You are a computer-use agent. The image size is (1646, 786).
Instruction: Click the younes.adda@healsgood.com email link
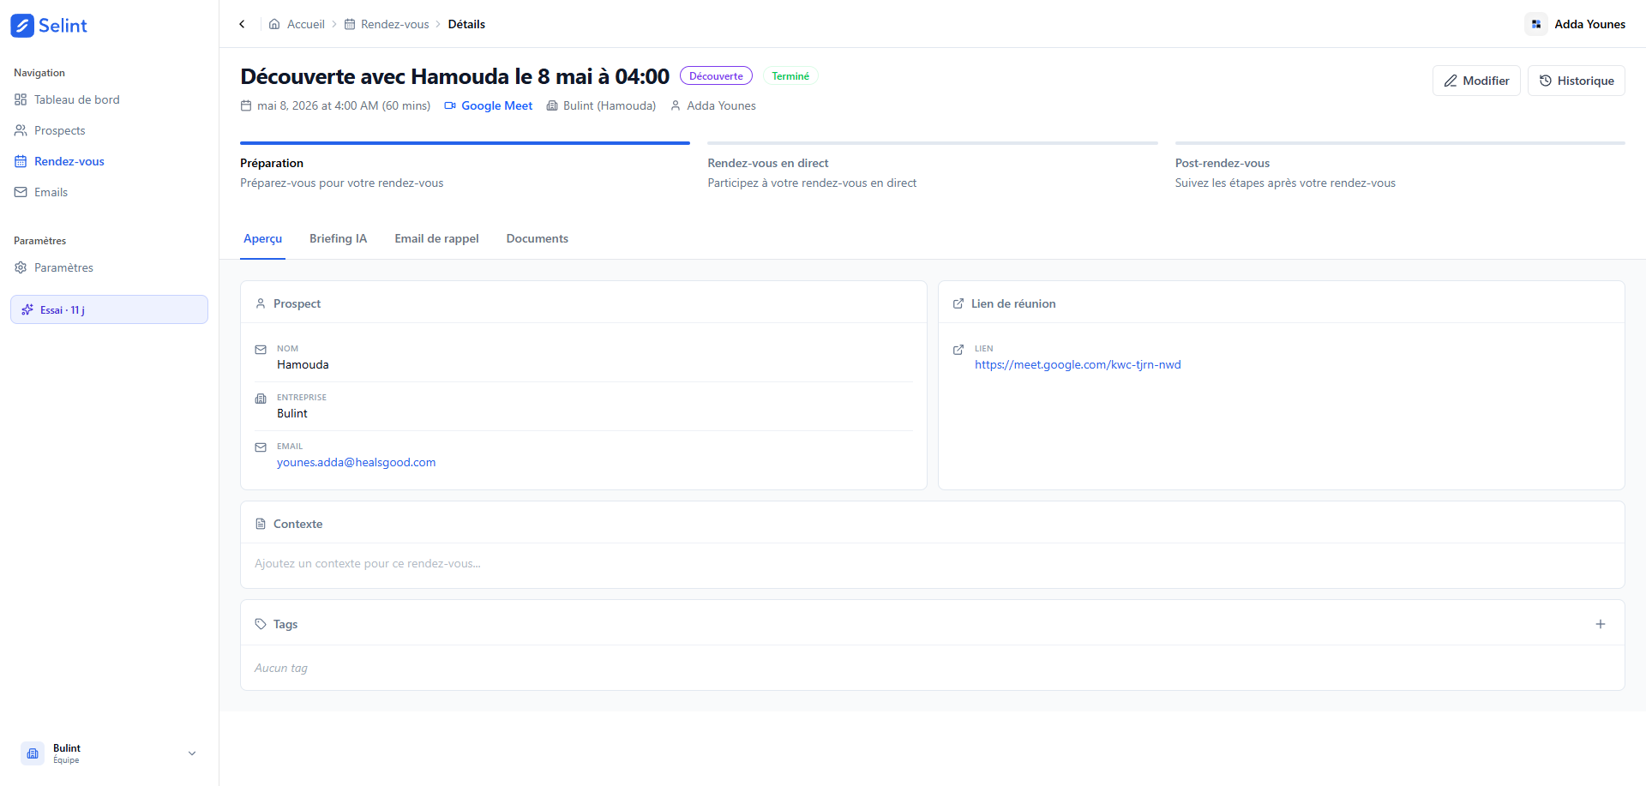(x=356, y=462)
